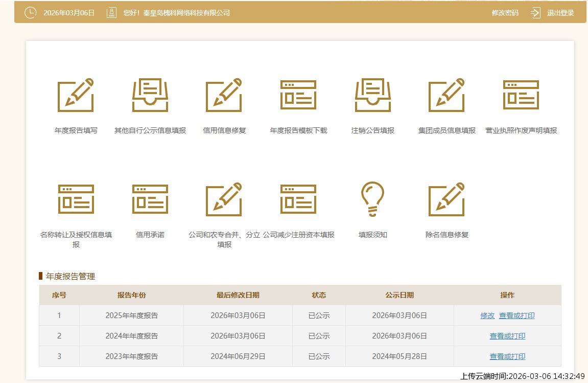Open the 年度报告填写 icon to file annual report
588x383 pixels.
coord(76,95)
